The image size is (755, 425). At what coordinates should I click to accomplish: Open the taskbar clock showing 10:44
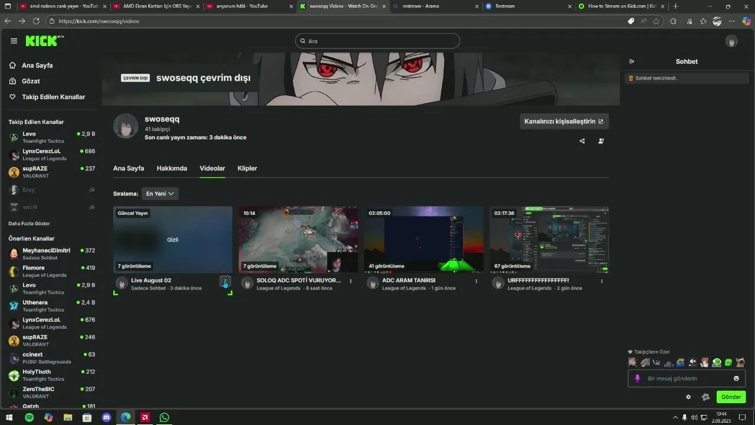coord(721,417)
